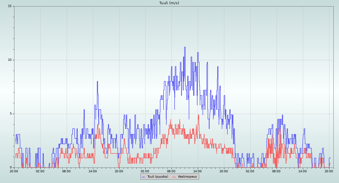Click the rightmost 20:00 x-axis label
Viewport: 339px width, 183px height.
click(329, 171)
